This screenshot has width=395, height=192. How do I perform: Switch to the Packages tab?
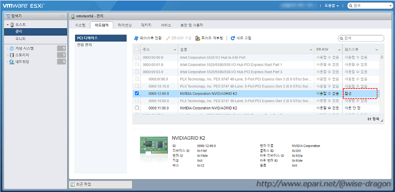point(146,25)
